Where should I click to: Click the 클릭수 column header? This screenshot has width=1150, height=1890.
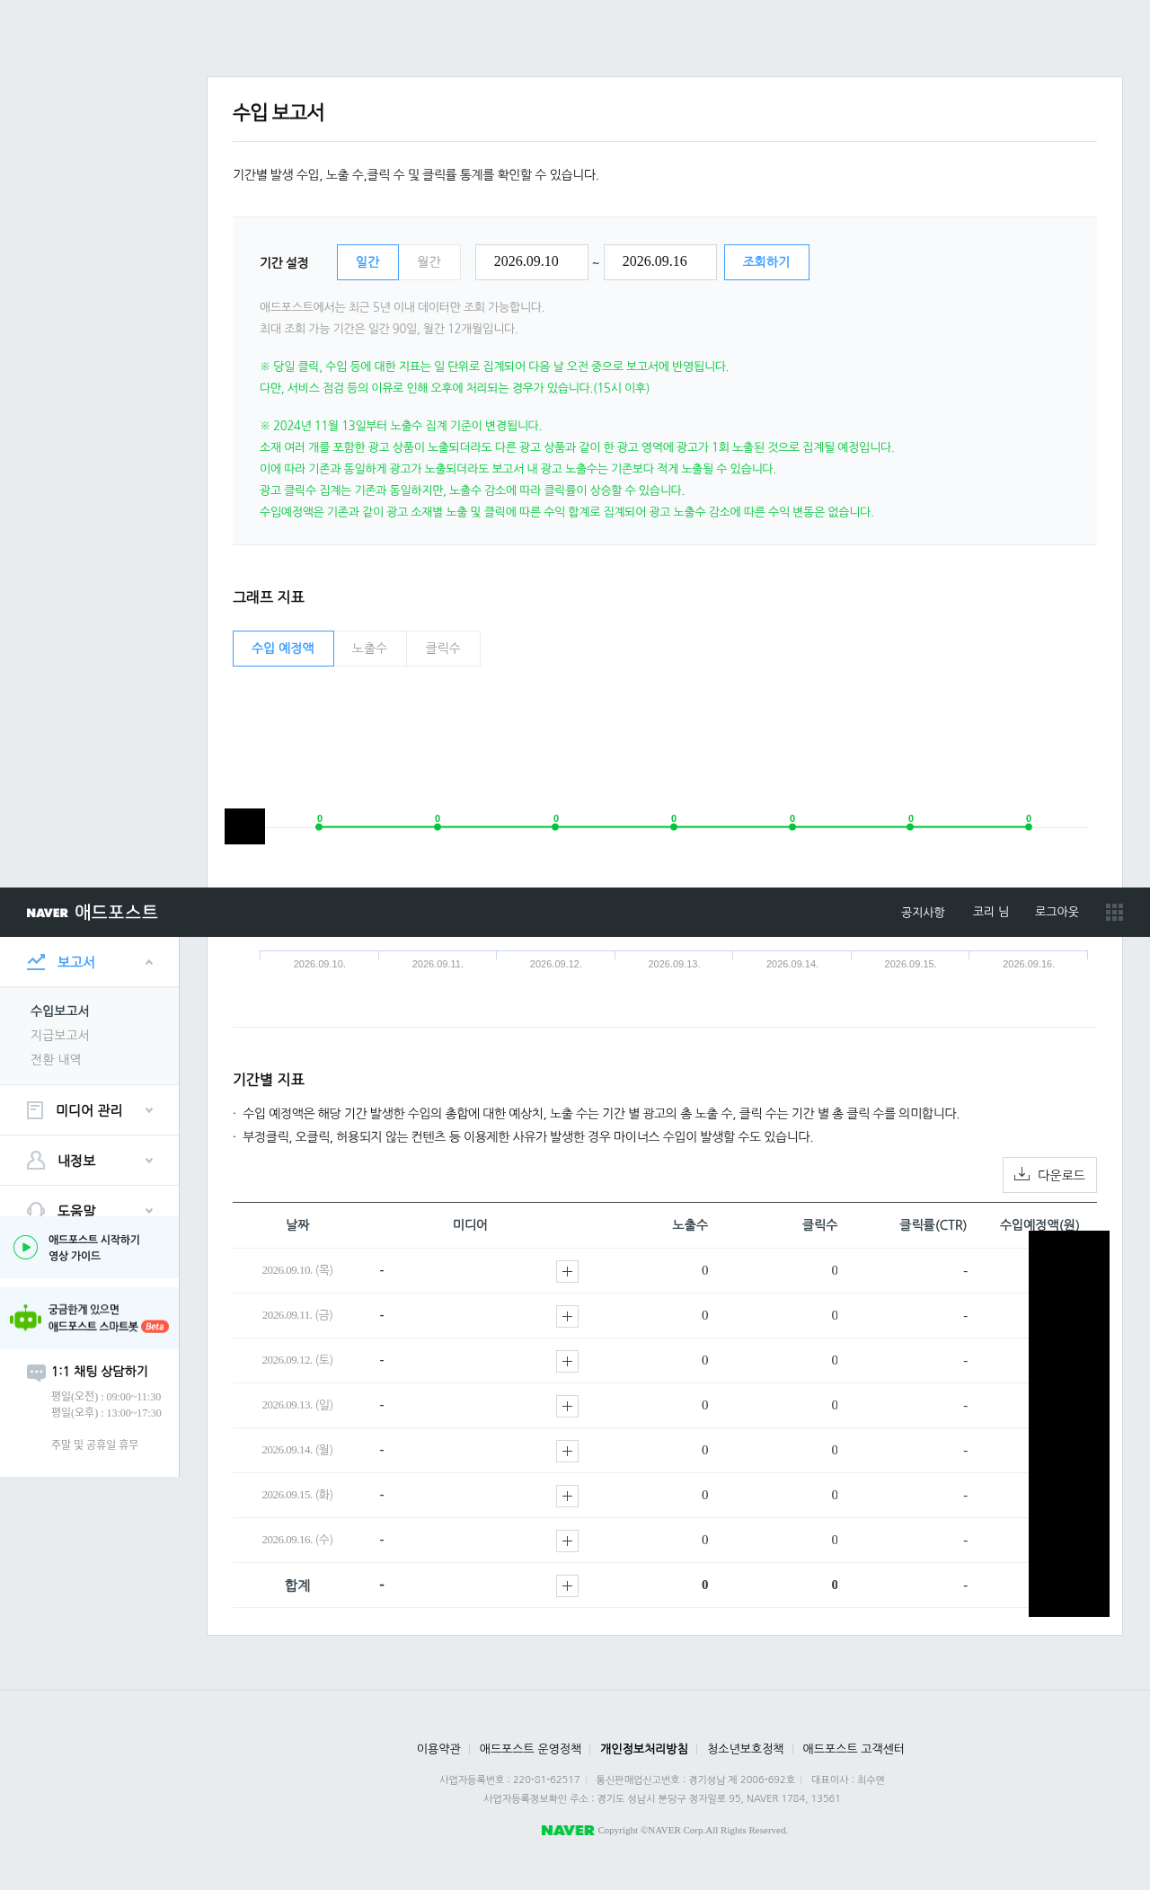(820, 1225)
